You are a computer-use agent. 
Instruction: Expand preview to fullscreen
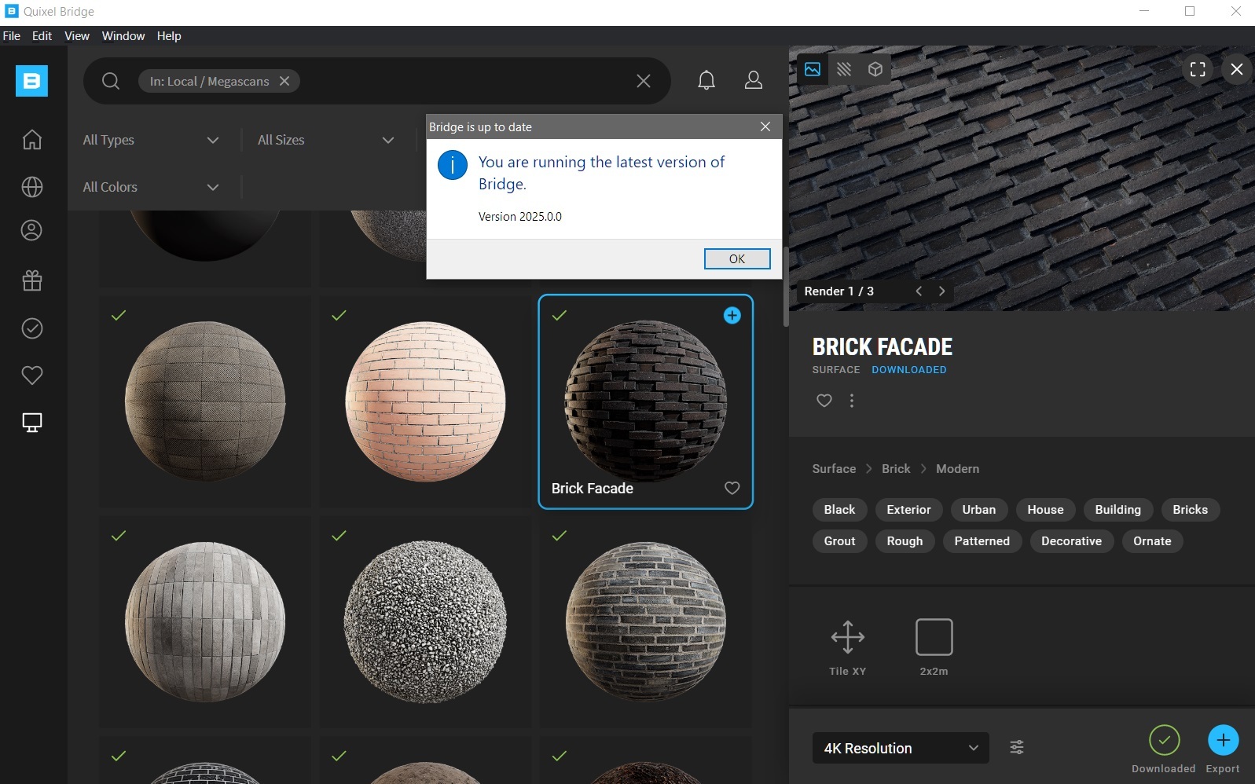click(x=1197, y=69)
